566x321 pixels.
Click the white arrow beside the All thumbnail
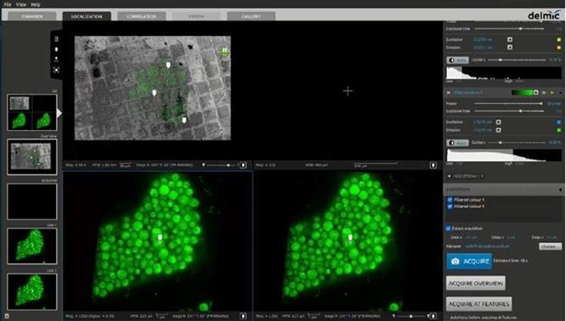59,113
